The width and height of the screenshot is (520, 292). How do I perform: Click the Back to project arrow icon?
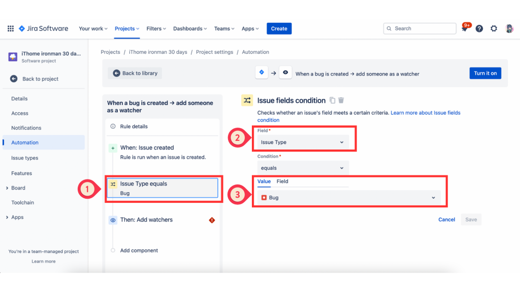[x=14, y=79]
